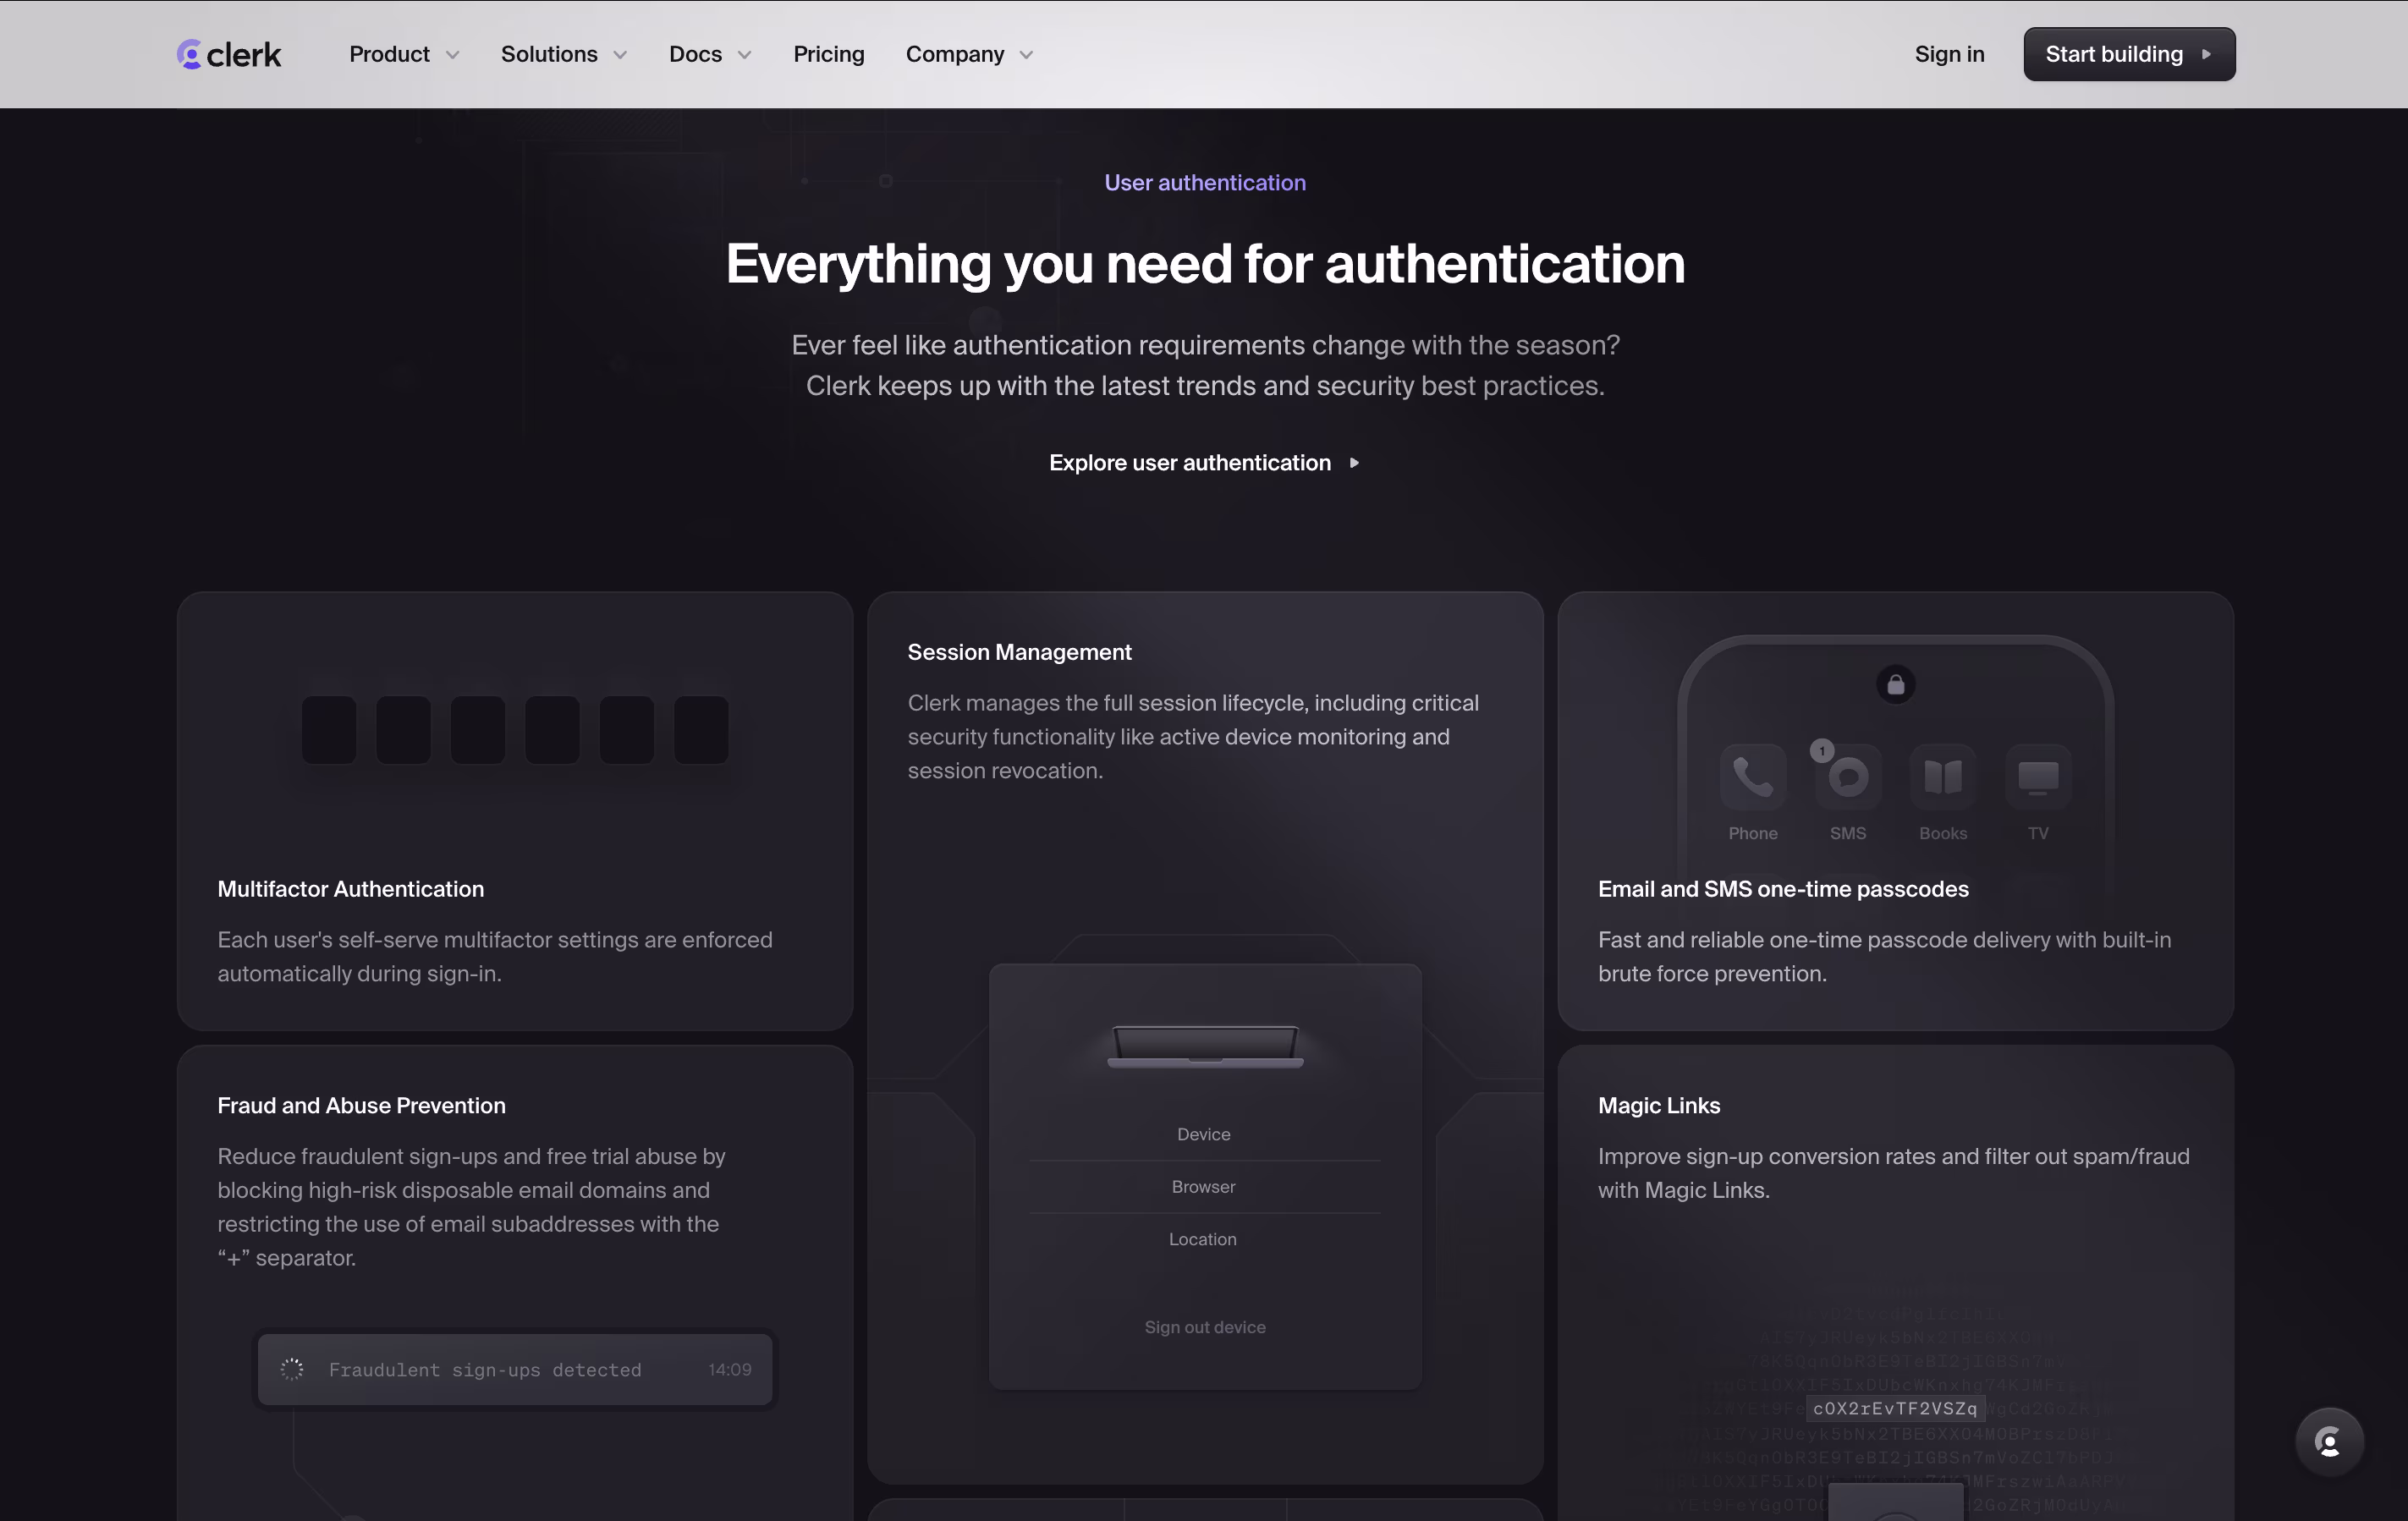
Task: Follow the Explore user authentication link
Action: pyautogui.click(x=1204, y=463)
